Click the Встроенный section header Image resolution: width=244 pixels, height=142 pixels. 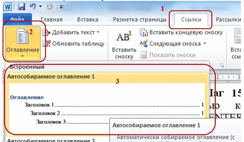click(x=27, y=67)
